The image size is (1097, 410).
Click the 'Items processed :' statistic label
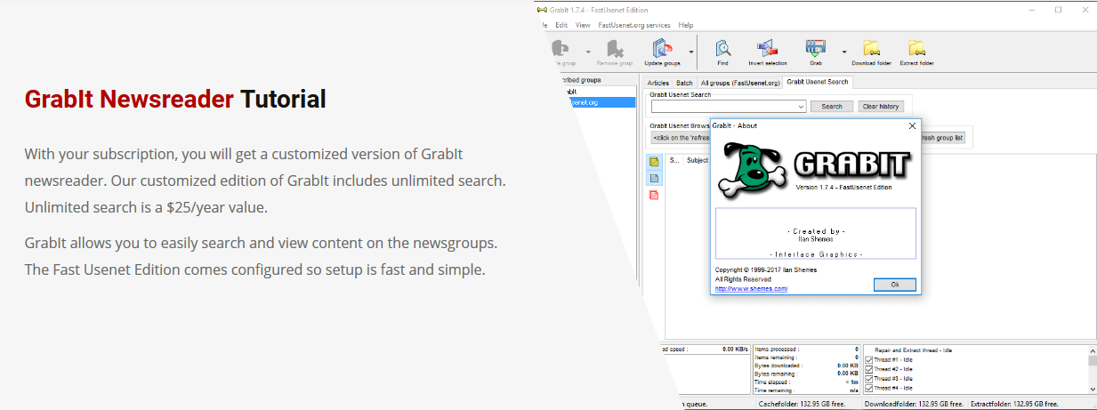click(x=776, y=350)
